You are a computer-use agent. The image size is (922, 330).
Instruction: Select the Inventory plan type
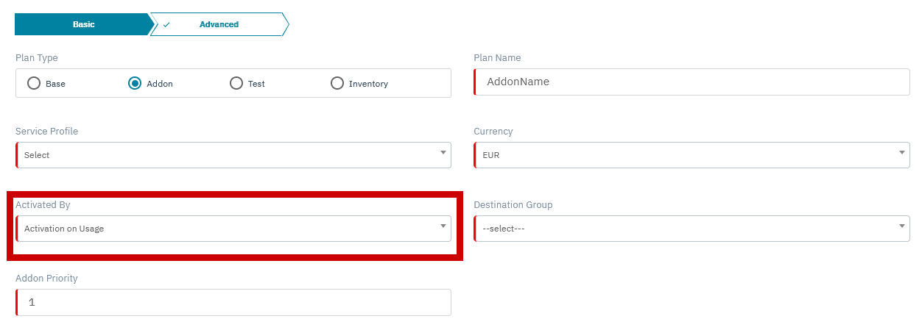pyautogui.click(x=337, y=83)
